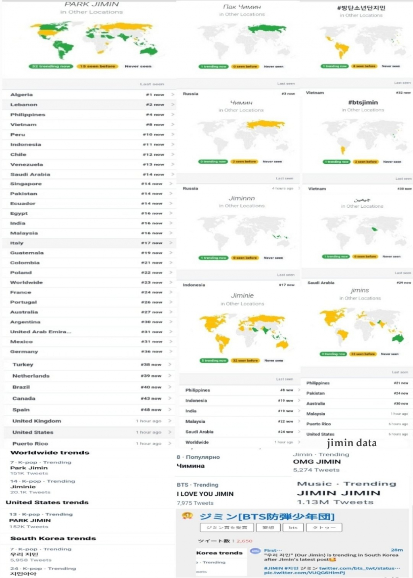Expand the Turkey row chevron
This screenshot has width=413, height=578.
[x=170, y=365]
